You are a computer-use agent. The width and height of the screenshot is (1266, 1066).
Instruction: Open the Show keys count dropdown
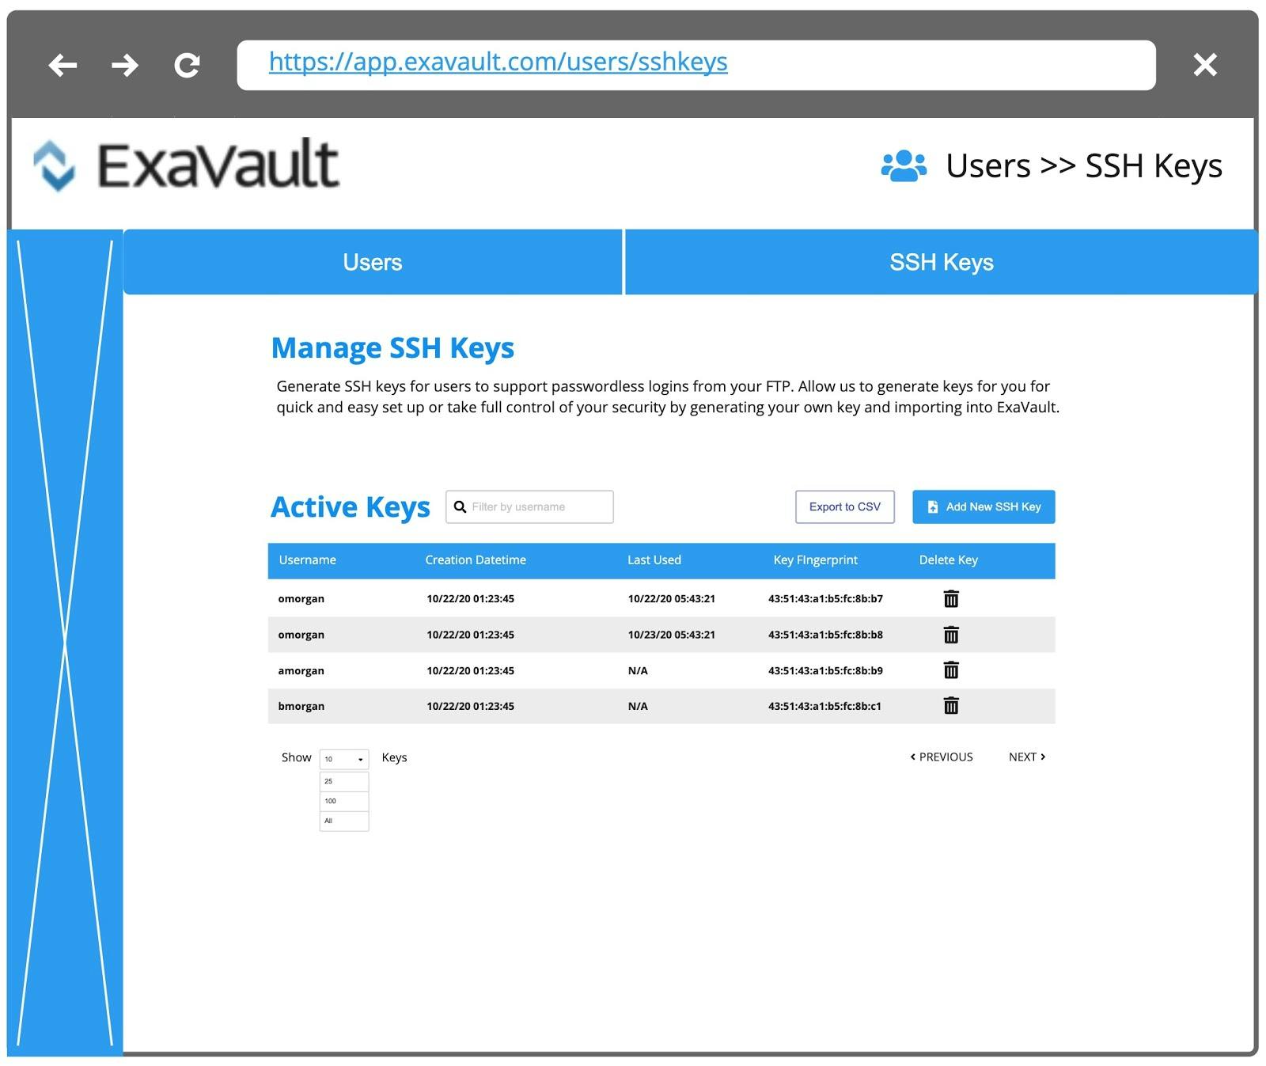pos(344,759)
